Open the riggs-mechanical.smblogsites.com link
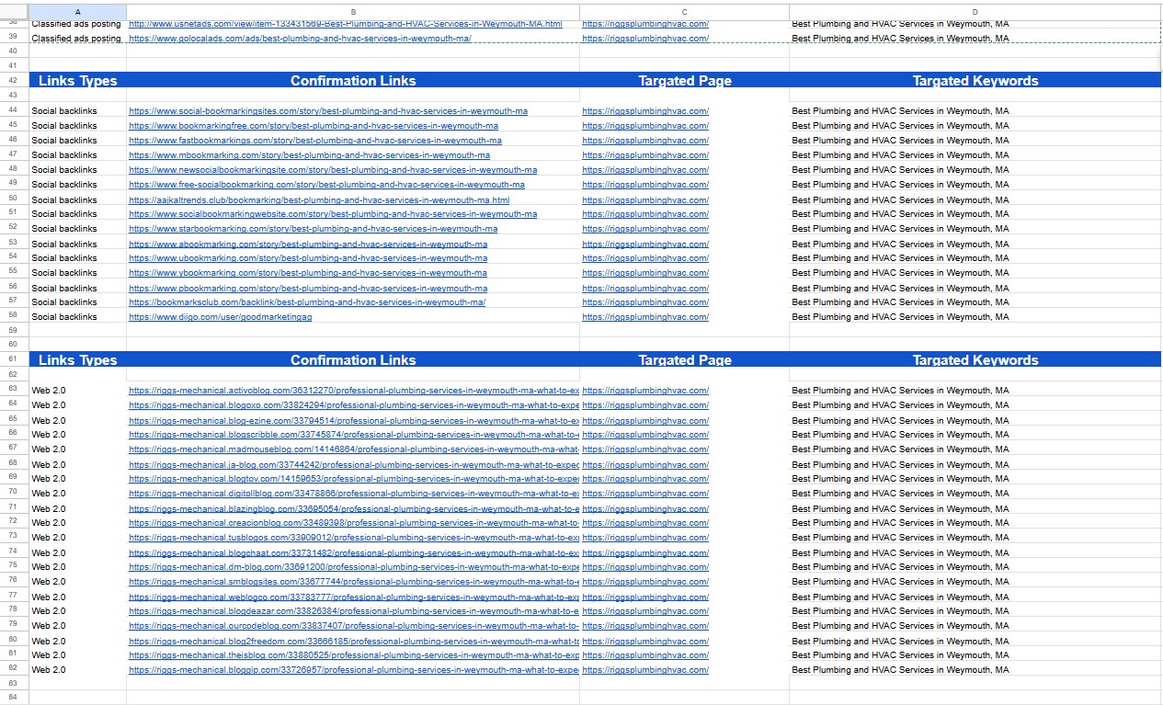 (x=354, y=582)
